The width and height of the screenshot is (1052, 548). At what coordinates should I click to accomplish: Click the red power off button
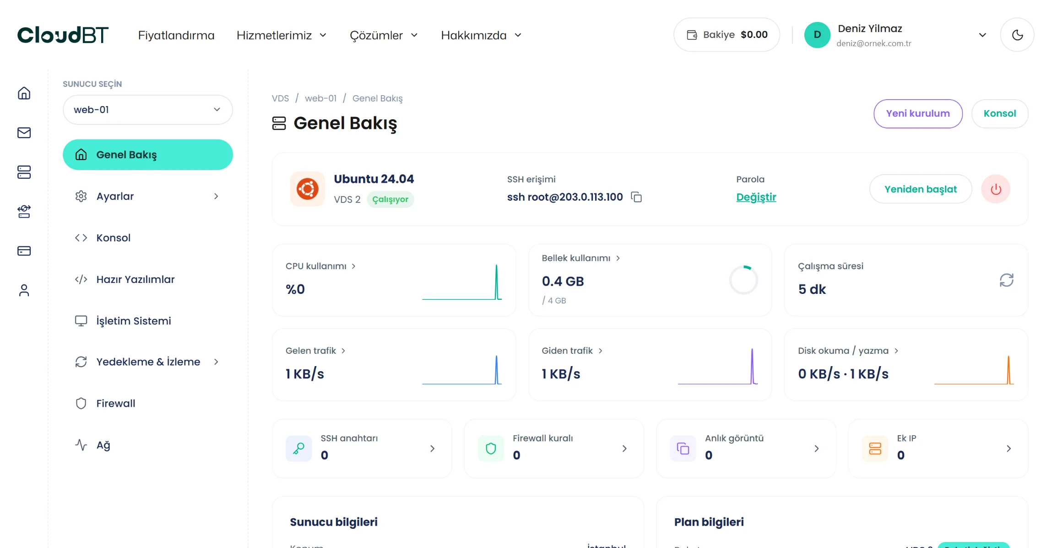tap(996, 189)
